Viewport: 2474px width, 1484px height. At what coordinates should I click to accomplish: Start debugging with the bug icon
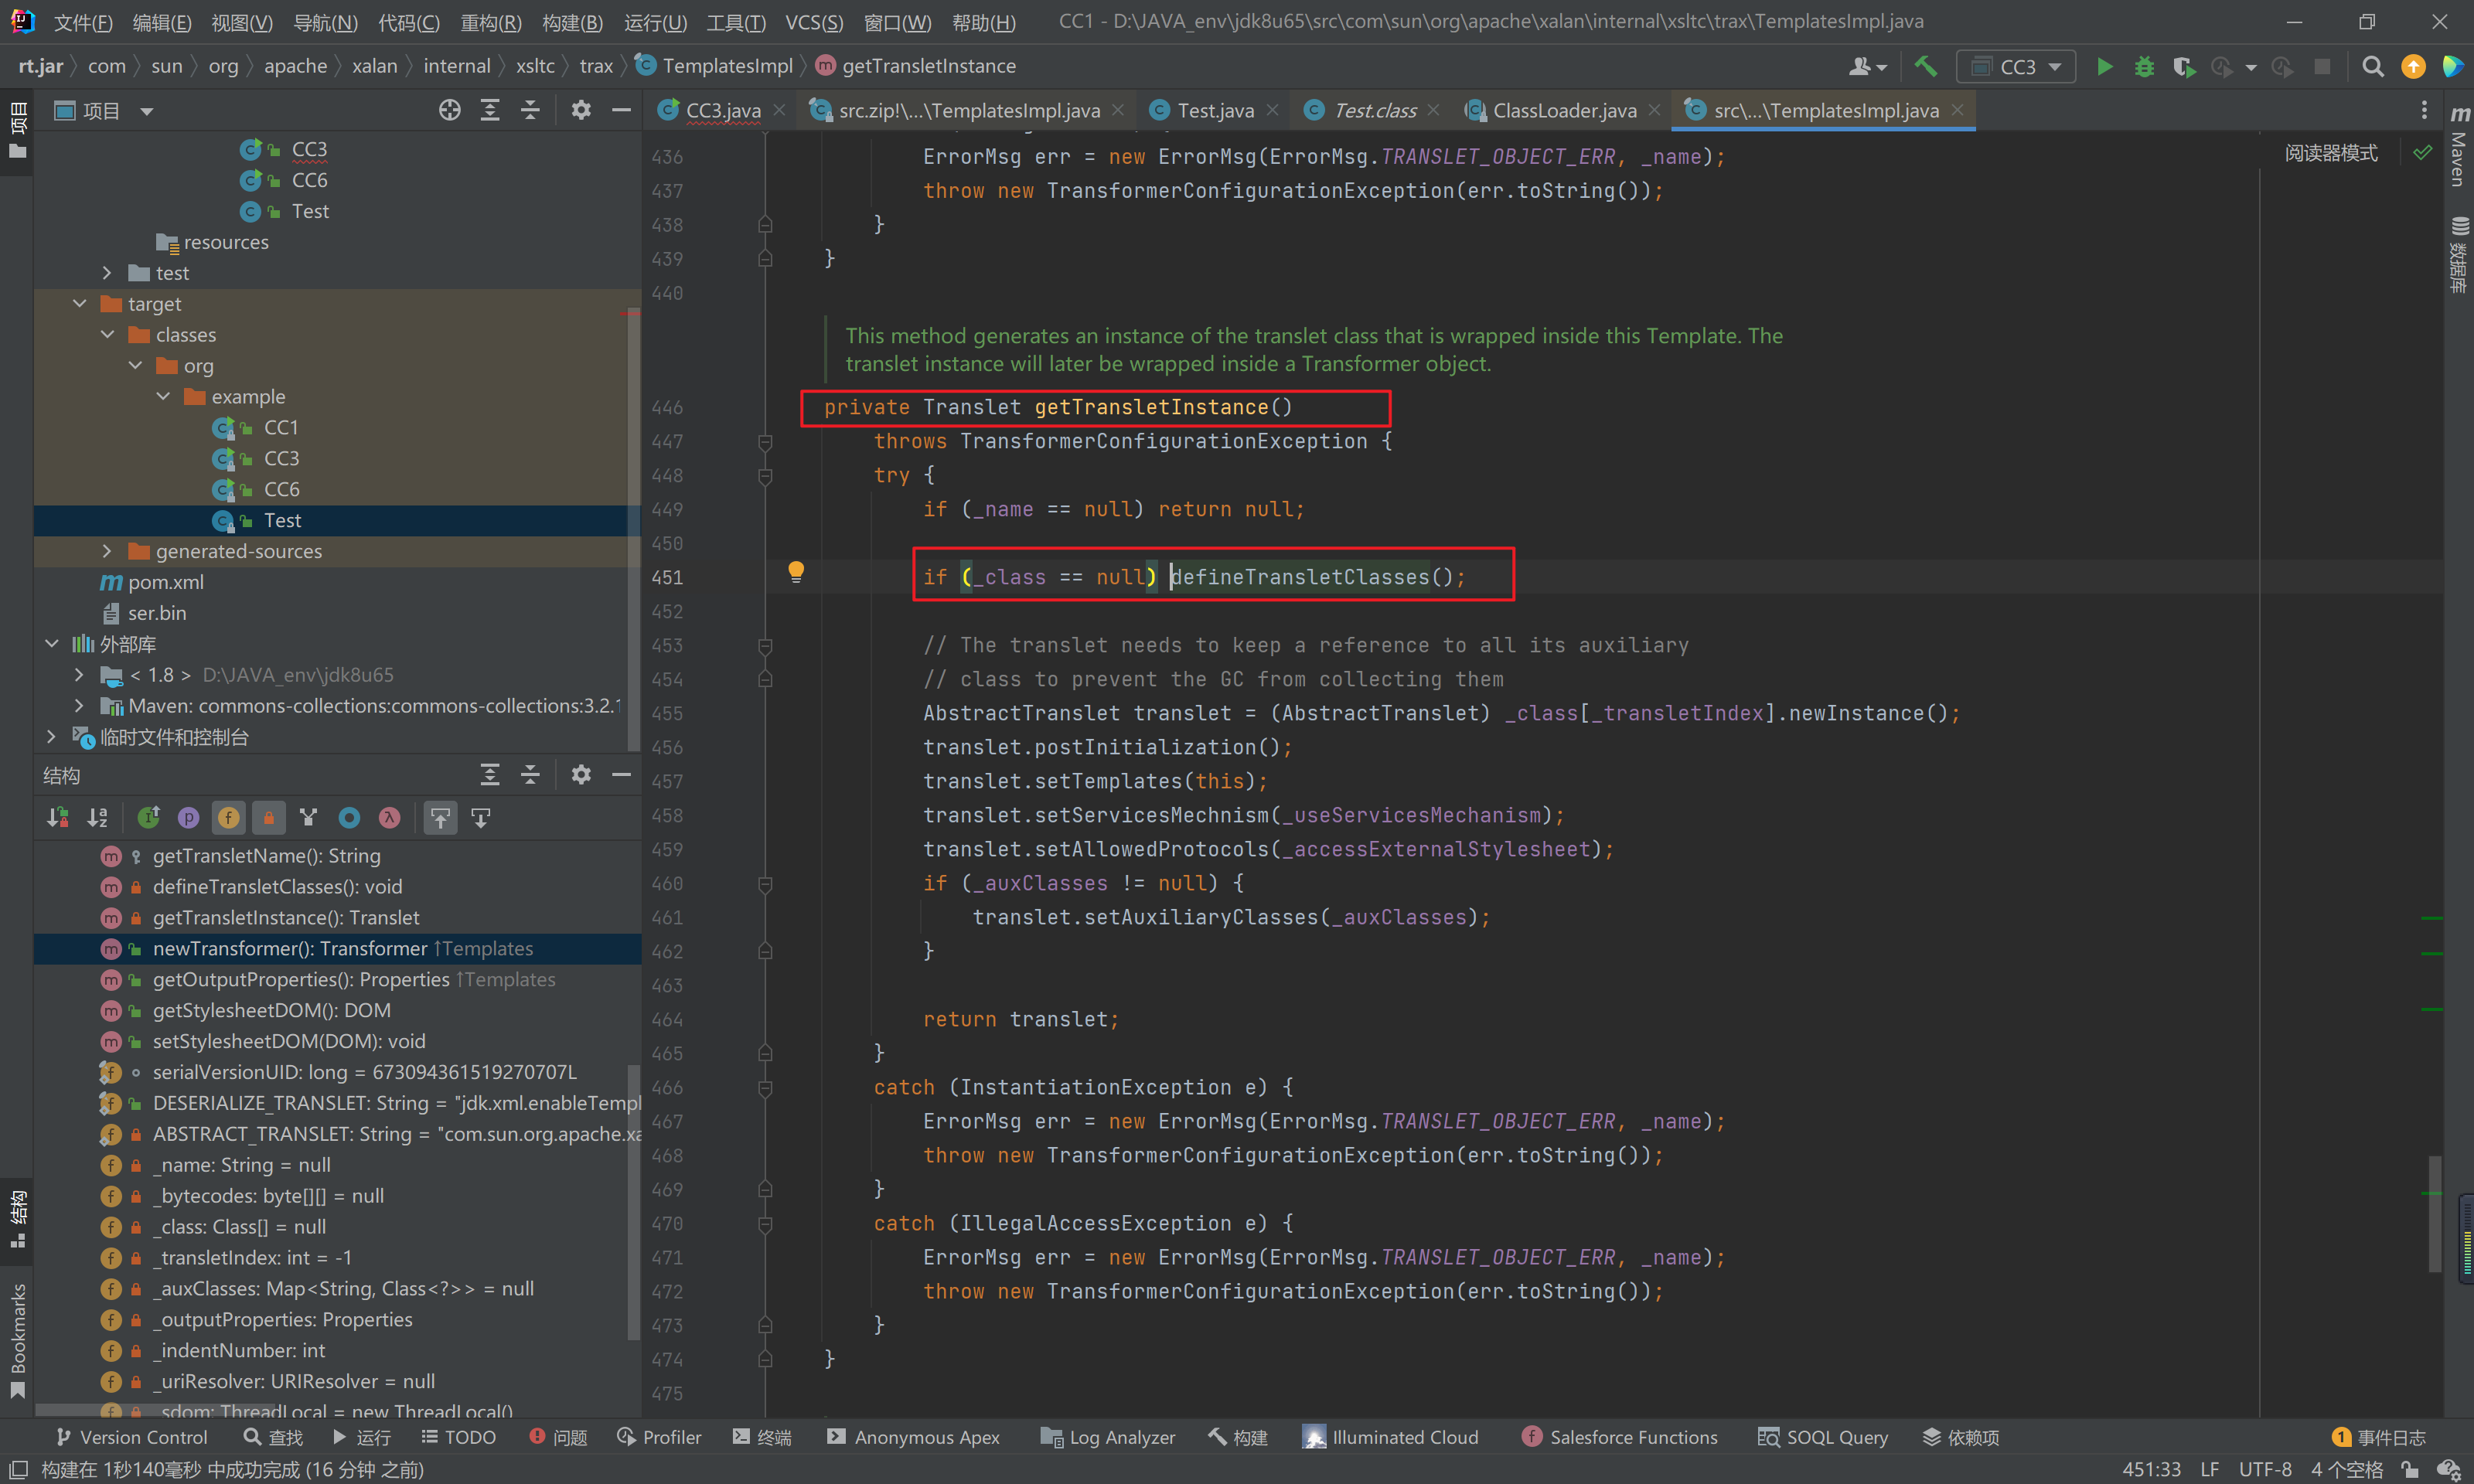tap(2144, 67)
